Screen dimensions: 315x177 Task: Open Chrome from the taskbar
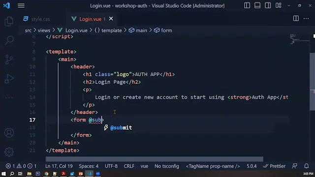46,174
